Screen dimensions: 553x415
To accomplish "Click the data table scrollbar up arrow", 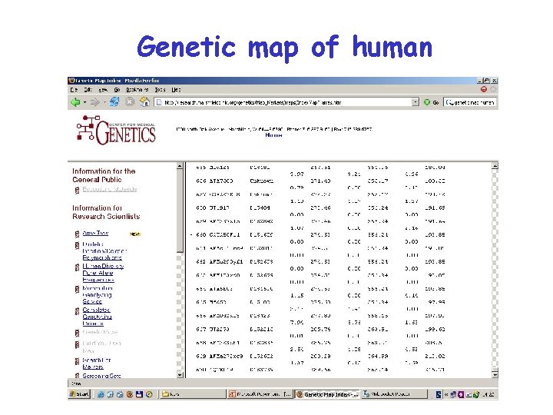I will (x=495, y=166).
